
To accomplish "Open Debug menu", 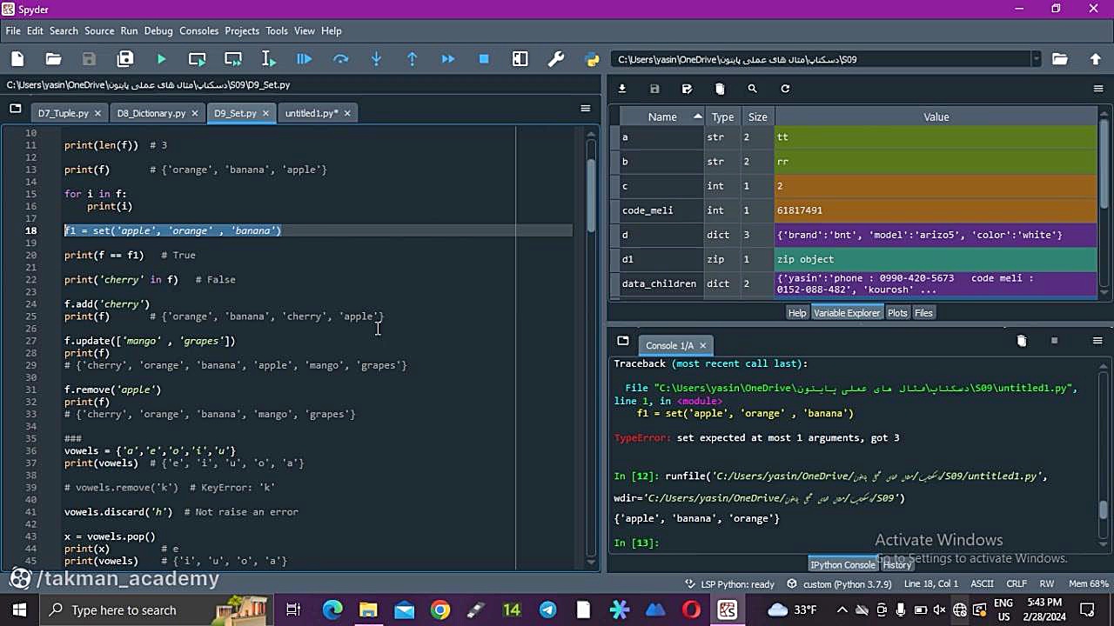I will click(x=158, y=30).
